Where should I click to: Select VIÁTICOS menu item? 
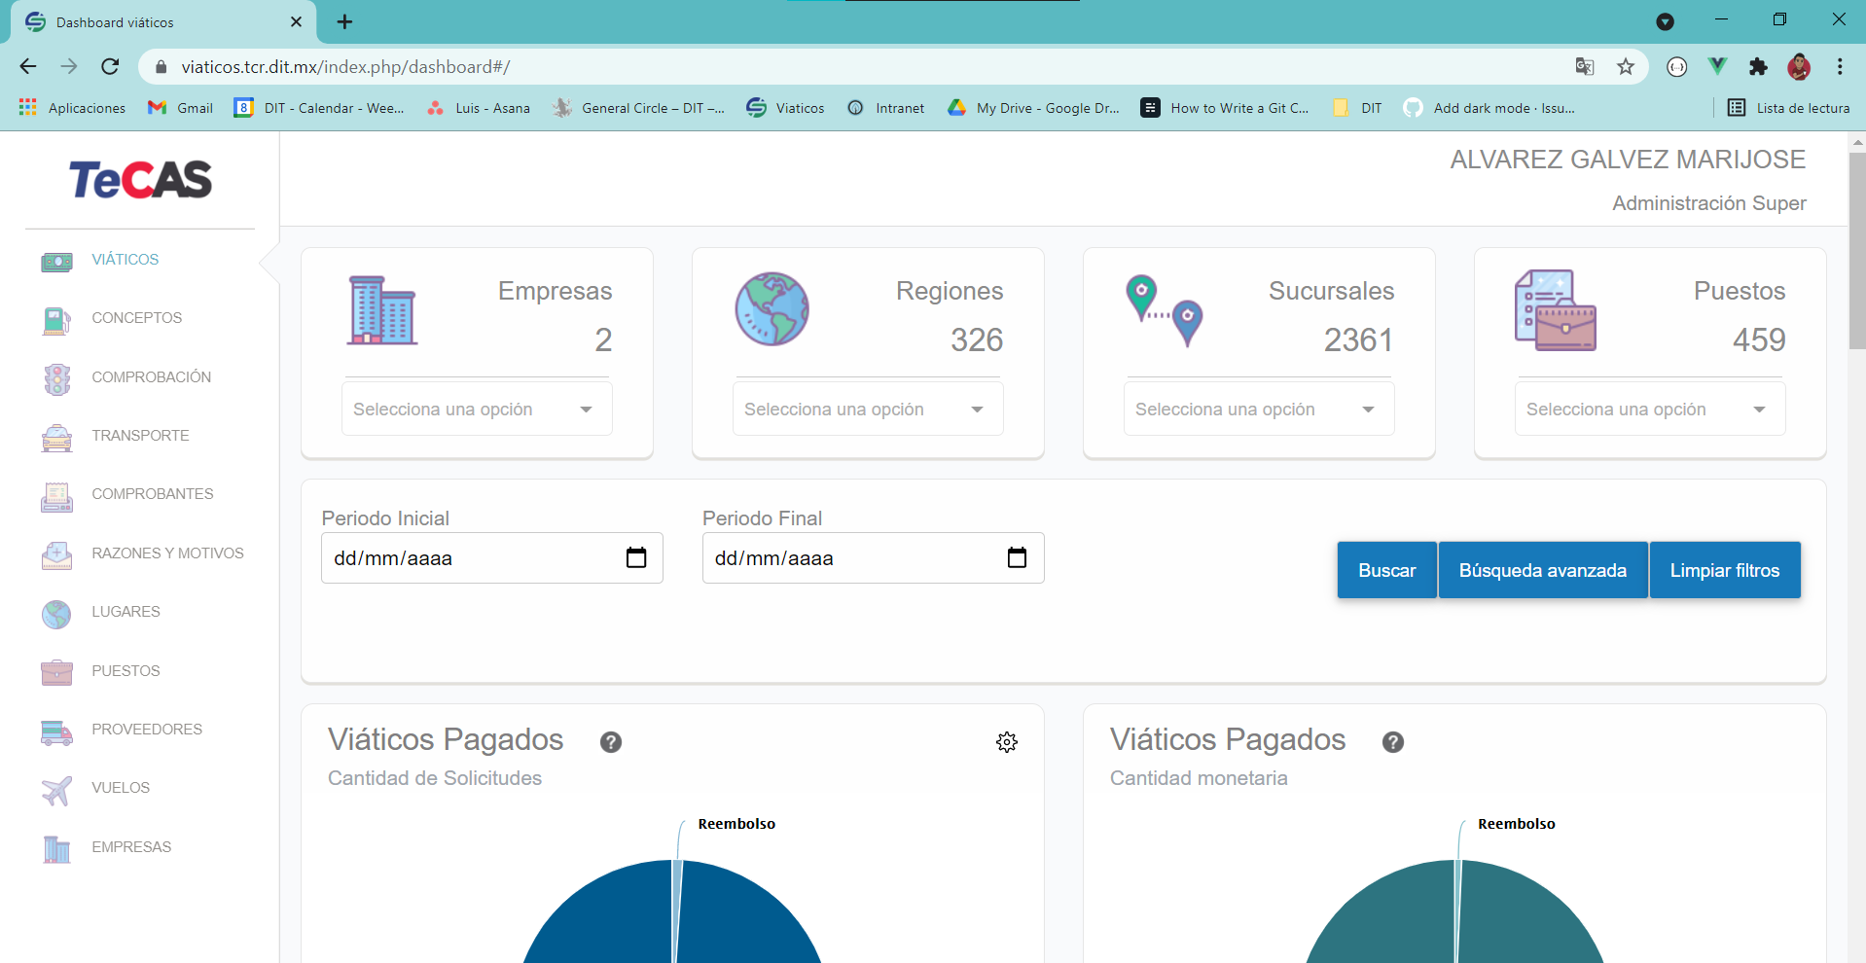(x=126, y=260)
